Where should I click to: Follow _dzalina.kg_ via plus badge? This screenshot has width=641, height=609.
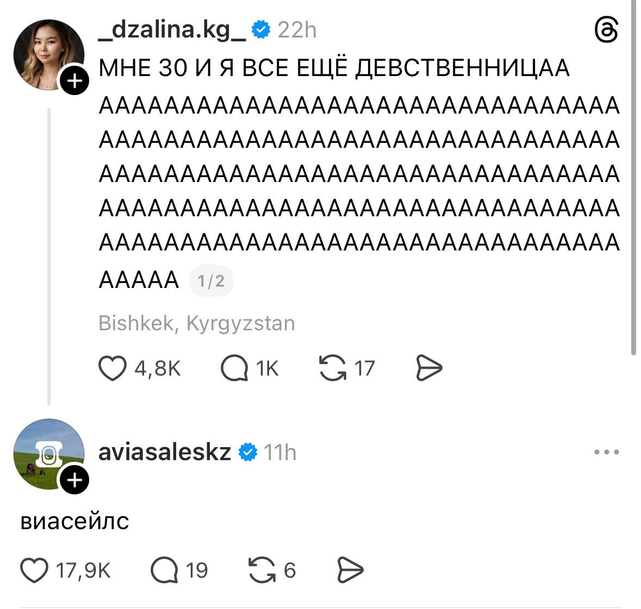click(74, 81)
